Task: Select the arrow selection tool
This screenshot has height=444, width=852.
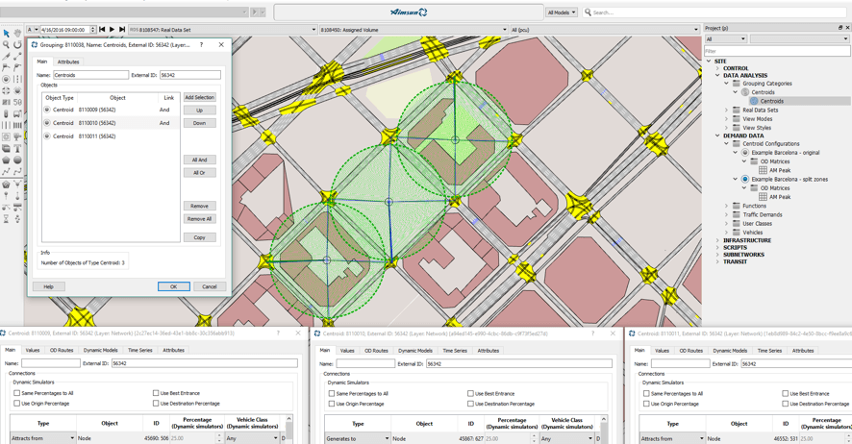Action: 6,34
